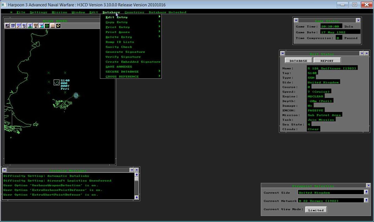Click the row of missiles toolbar icon
The width and height of the screenshot is (374, 222).
pyautogui.click(x=52, y=26)
